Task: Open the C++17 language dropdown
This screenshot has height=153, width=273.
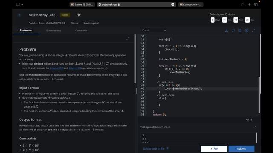Action: [154, 31]
